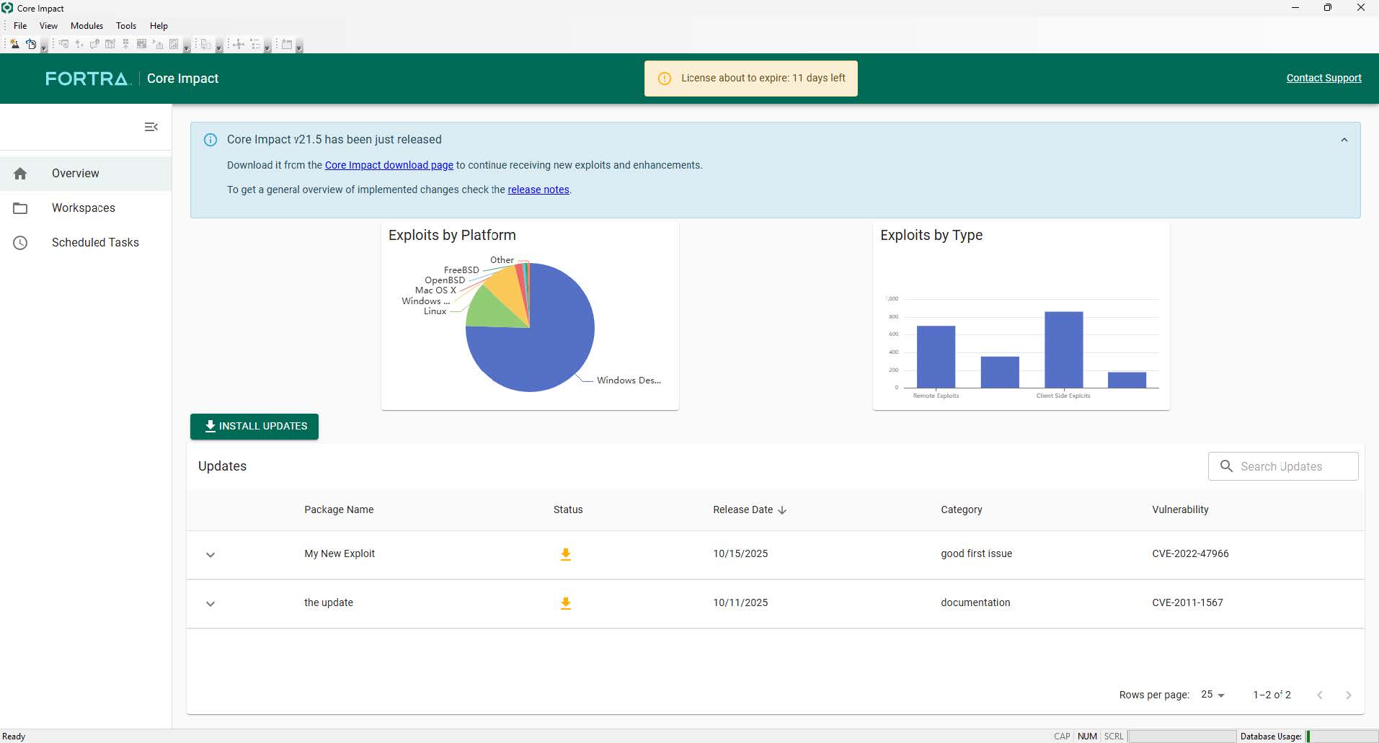1379x743 pixels.
Task: Collapse the v21.5 release announcement banner
Action: point(1344,140)
